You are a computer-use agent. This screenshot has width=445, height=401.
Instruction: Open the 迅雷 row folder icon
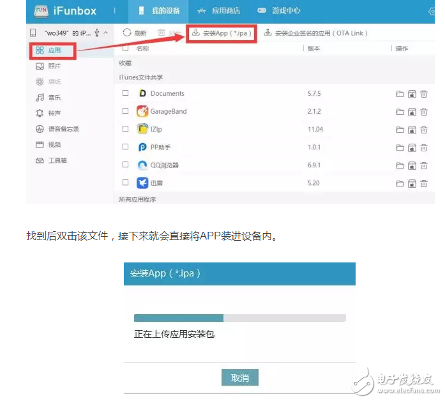point(400,184)
